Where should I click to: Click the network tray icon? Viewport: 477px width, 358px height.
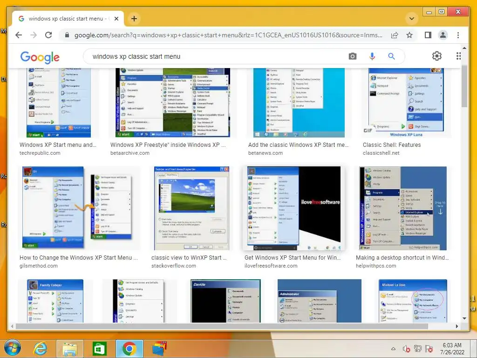tap(418, 349)
